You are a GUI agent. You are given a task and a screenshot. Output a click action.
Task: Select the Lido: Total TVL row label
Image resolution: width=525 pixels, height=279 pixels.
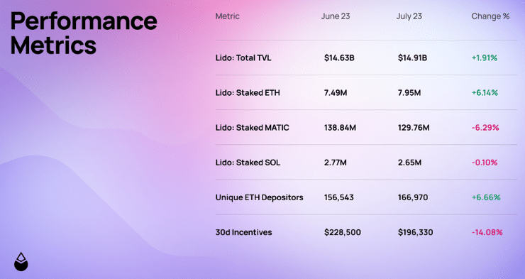pyautogui.click(x=243, y=58)
